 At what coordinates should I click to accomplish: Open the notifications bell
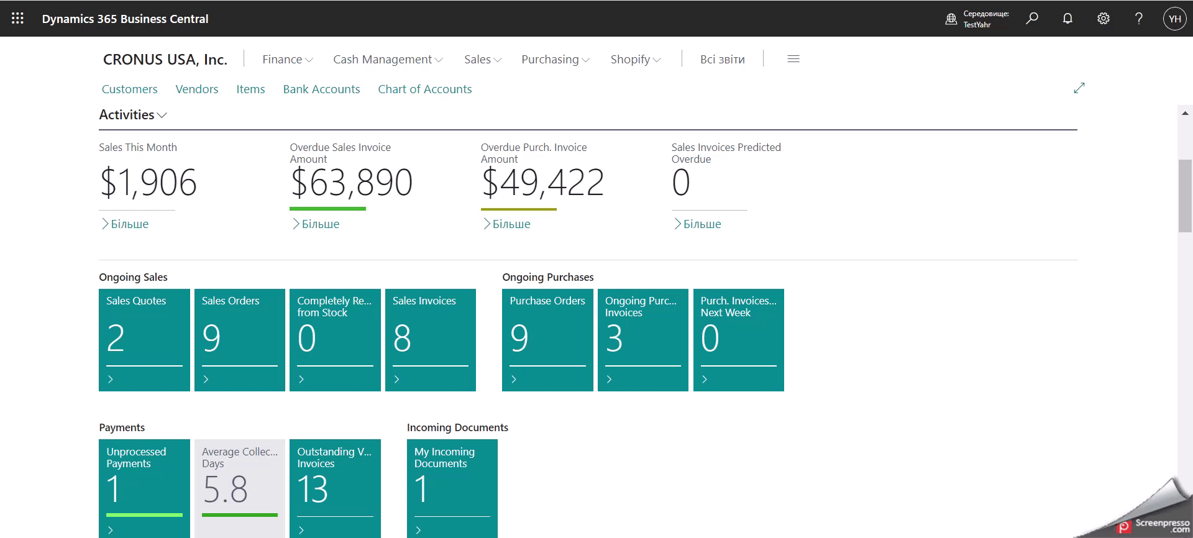(x=1067, y=19)
